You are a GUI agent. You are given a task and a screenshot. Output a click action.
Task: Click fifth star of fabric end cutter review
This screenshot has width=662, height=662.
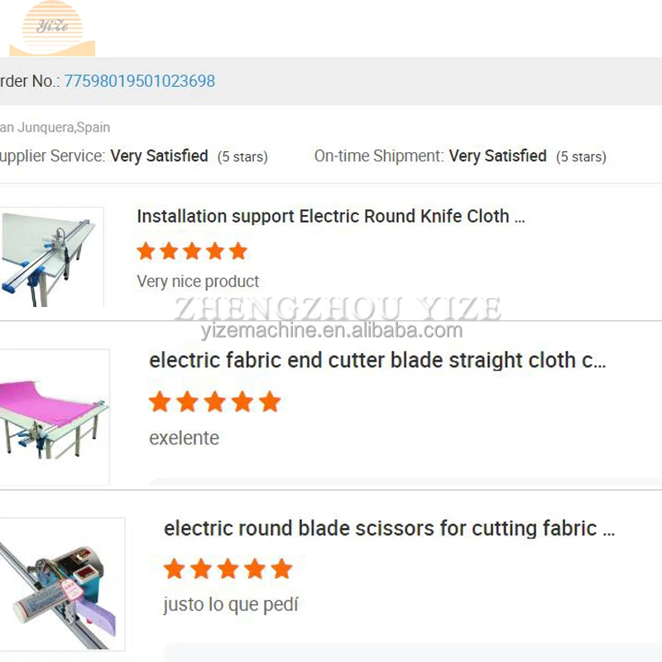(x=270, y=402)
